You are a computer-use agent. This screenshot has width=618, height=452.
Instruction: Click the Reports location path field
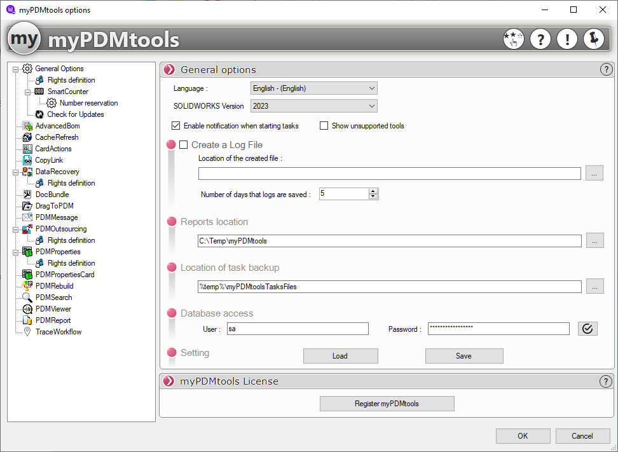click(389, 241)
